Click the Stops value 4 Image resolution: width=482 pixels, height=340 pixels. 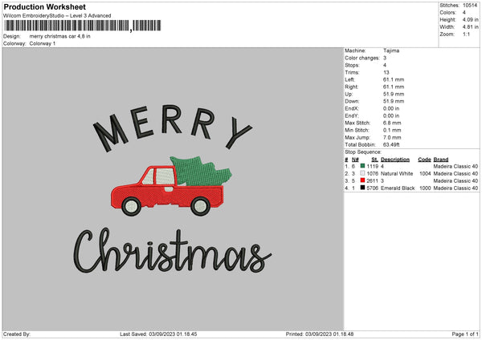tap(385, 65)
